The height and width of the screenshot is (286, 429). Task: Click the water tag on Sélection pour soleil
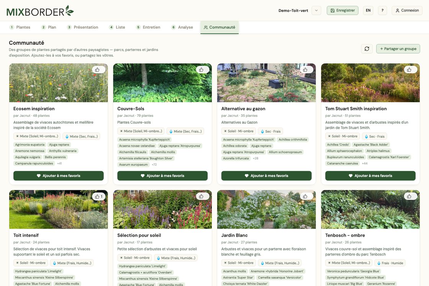pos(176,258)
